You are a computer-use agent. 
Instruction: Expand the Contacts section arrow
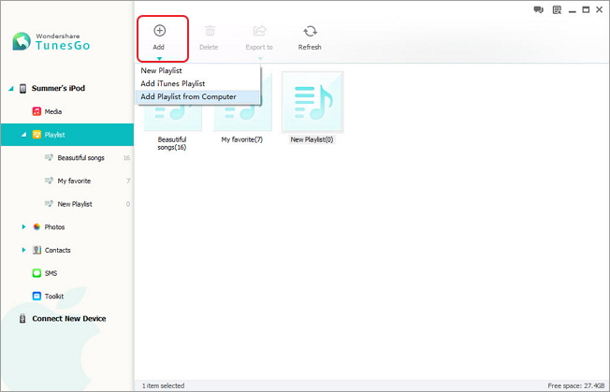[x=23, y=250]
